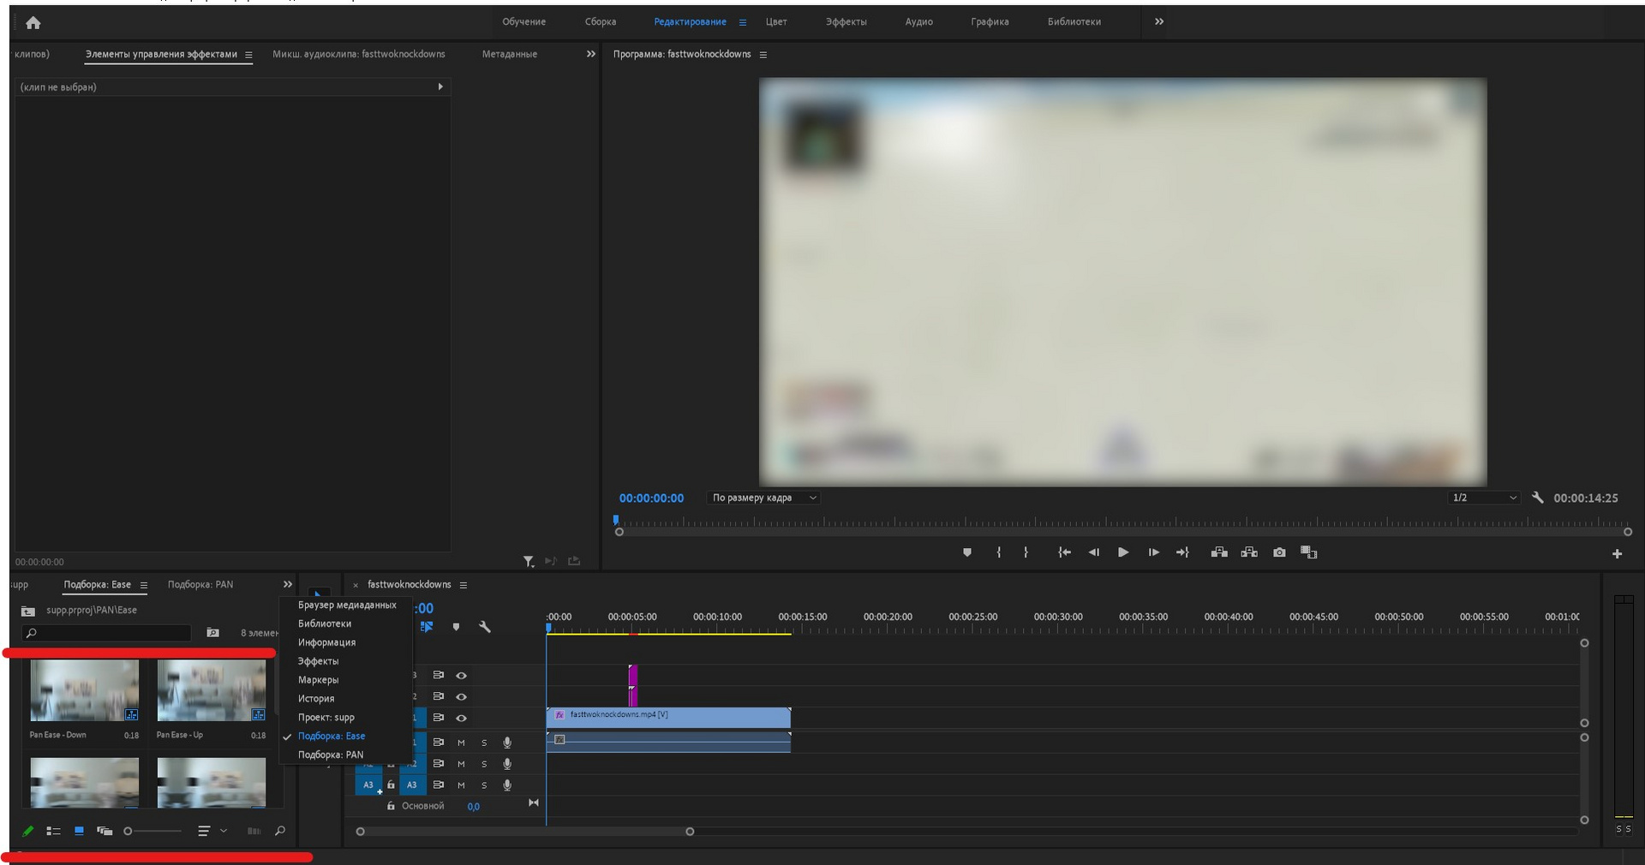Switch to the Подборка: PAN tab
Screen dimensions: 1645x865
tap(200, 584)
